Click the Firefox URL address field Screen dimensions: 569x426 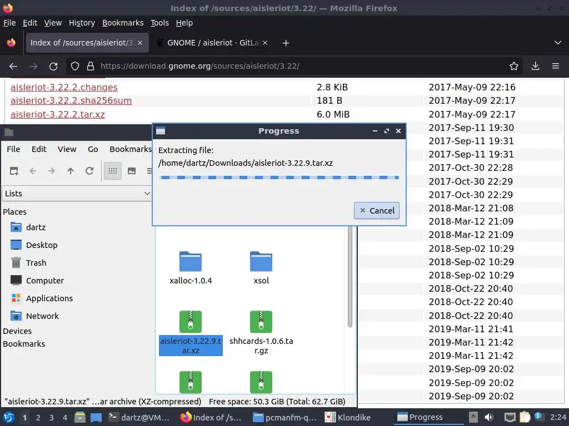(294, 67)
